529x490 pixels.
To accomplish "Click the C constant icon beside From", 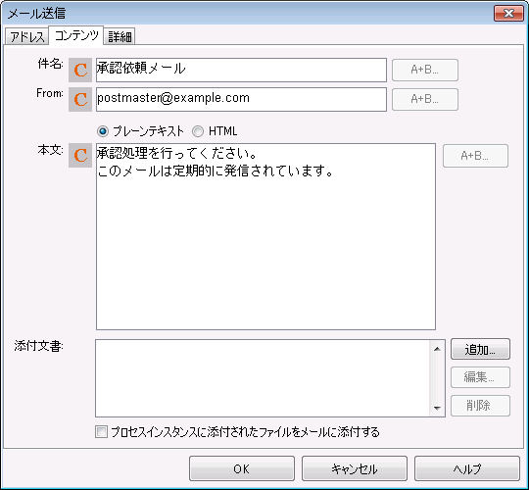I will click(x=80, y=99).
